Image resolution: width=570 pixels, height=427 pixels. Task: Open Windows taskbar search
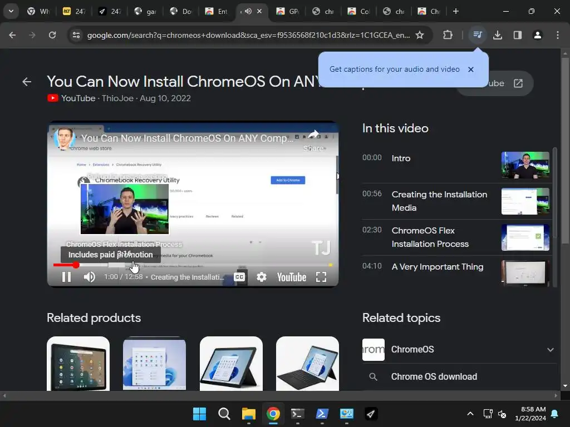(224, 414)
